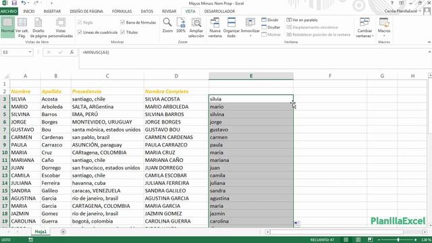Screen dimensions: 432x243
Task: Select column E header
Action: point(251,76)
